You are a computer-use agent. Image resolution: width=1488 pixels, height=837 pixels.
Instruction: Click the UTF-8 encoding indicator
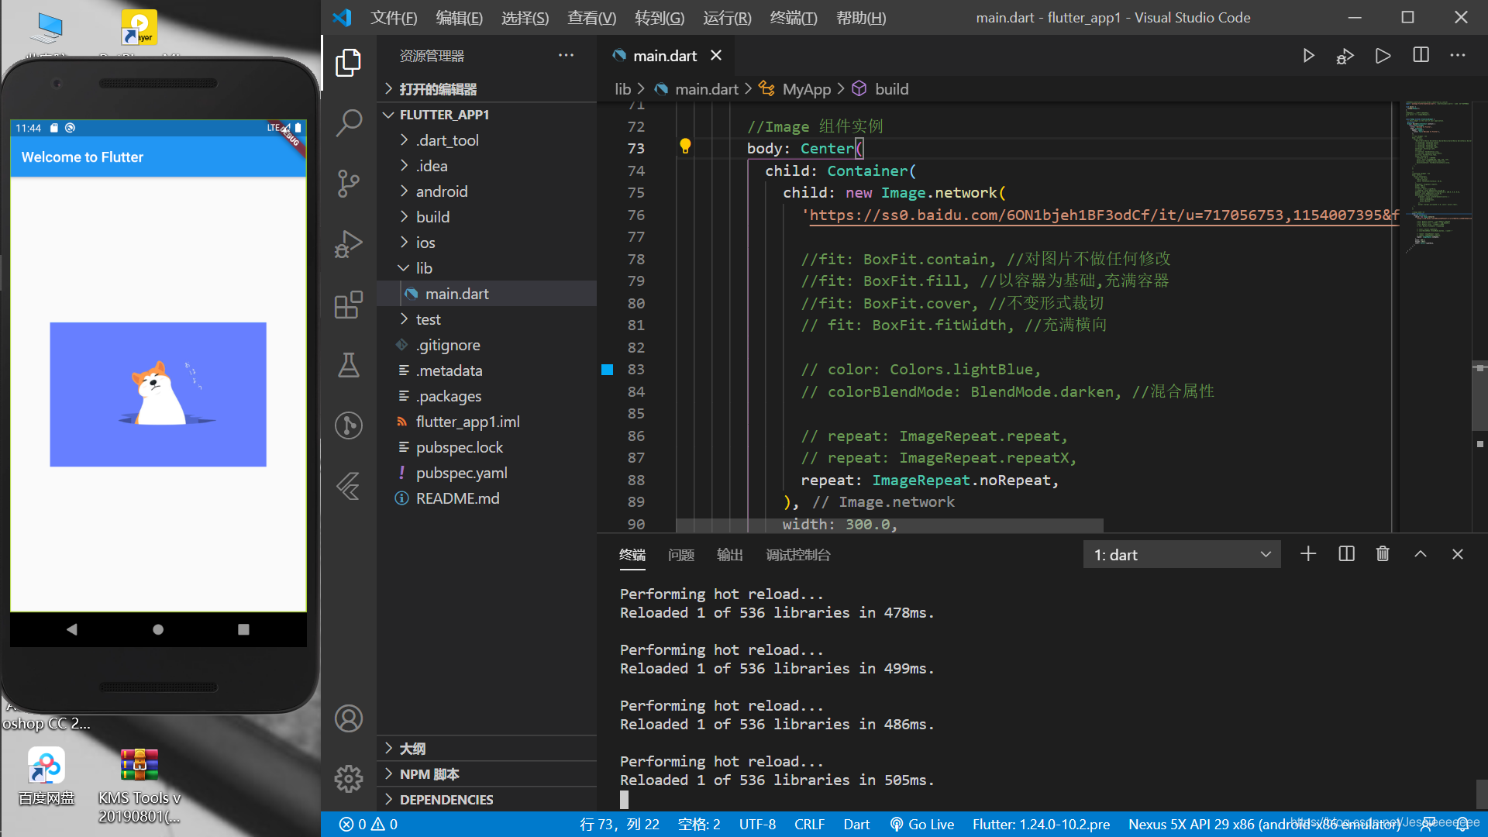tap(757, 825)
